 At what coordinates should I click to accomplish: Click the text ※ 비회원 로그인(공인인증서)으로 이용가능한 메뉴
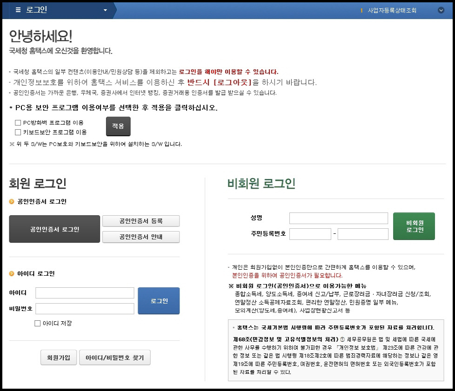(298, 286)
